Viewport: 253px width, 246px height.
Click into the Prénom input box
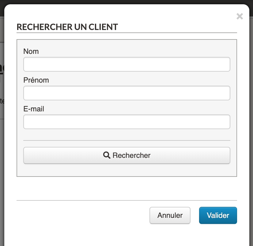point(126,93)
